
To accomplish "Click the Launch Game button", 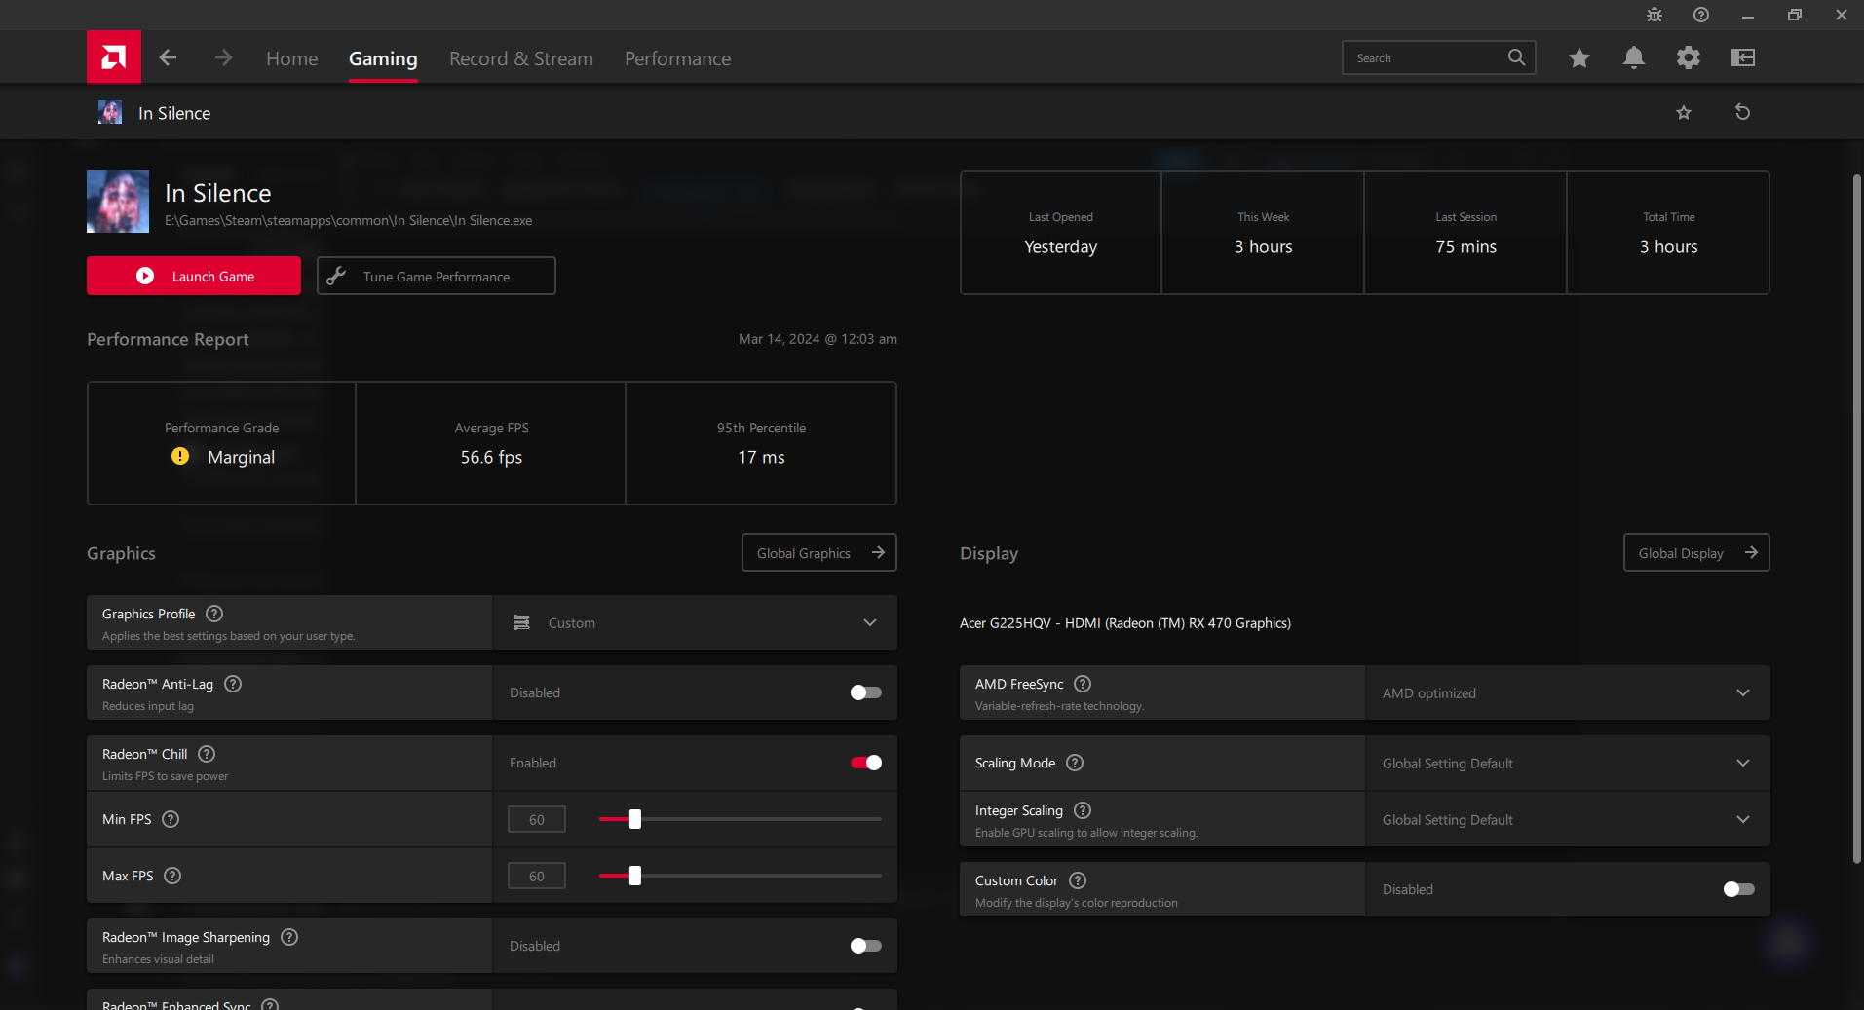I will click(194, 276).
